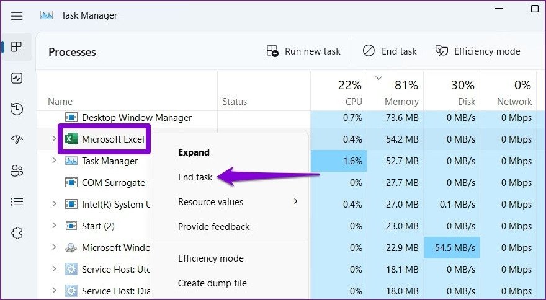Click Provide feedback in the context menu
546x300 pixels.
click(214, 227)
